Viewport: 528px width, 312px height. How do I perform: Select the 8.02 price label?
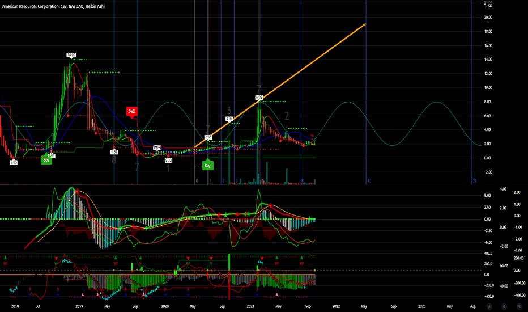point(259,98)
